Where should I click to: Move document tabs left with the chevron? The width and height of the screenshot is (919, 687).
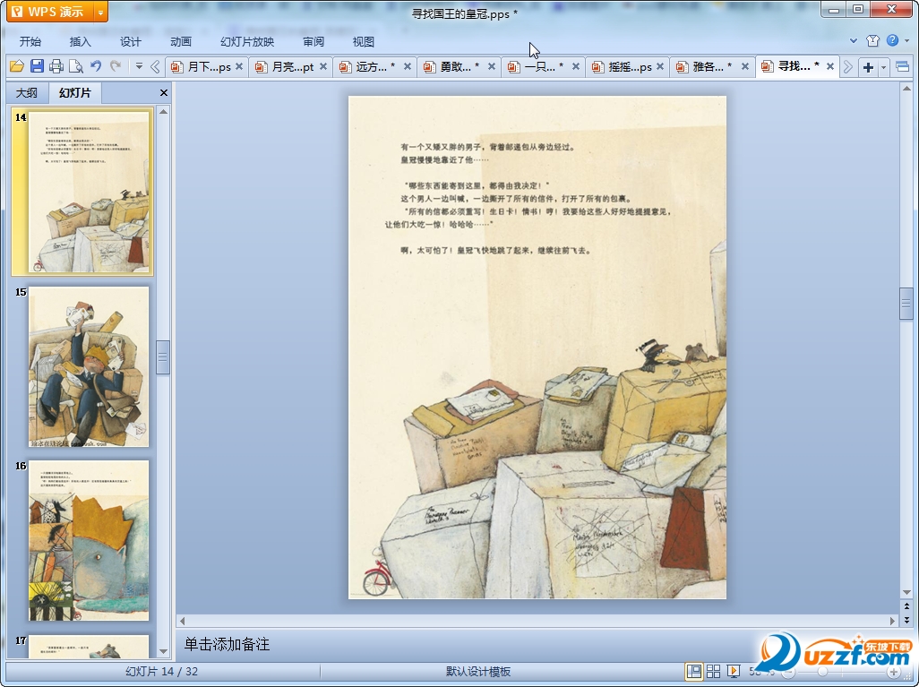(155, 67)
